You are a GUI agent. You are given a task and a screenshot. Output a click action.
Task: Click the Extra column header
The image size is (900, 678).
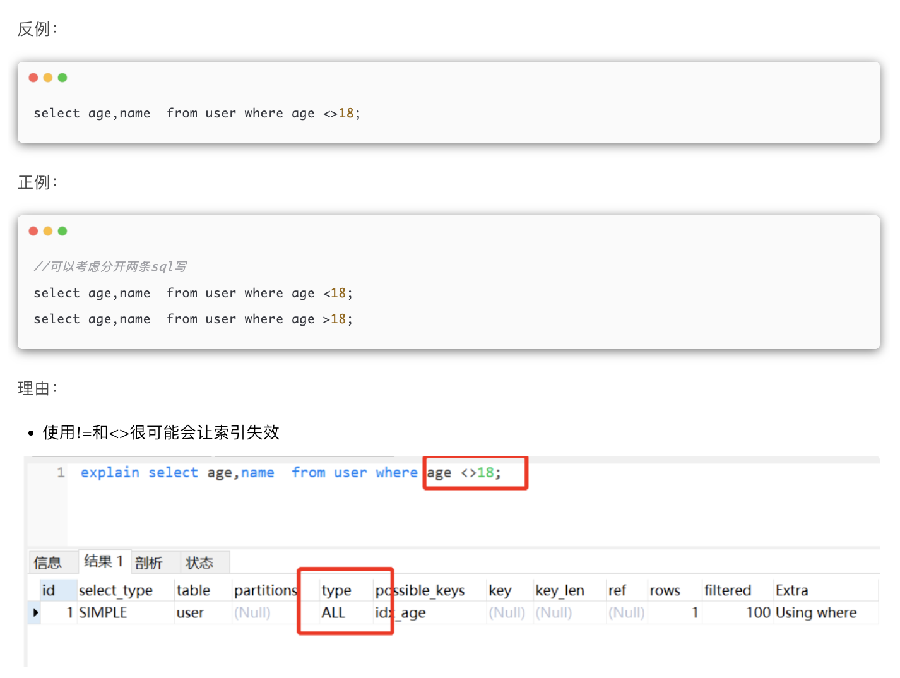click(791, 590)
